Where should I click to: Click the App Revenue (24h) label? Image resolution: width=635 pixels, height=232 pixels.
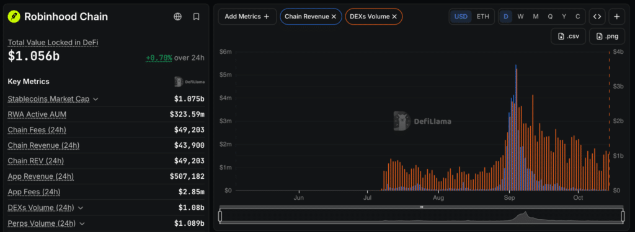[41, 176]
